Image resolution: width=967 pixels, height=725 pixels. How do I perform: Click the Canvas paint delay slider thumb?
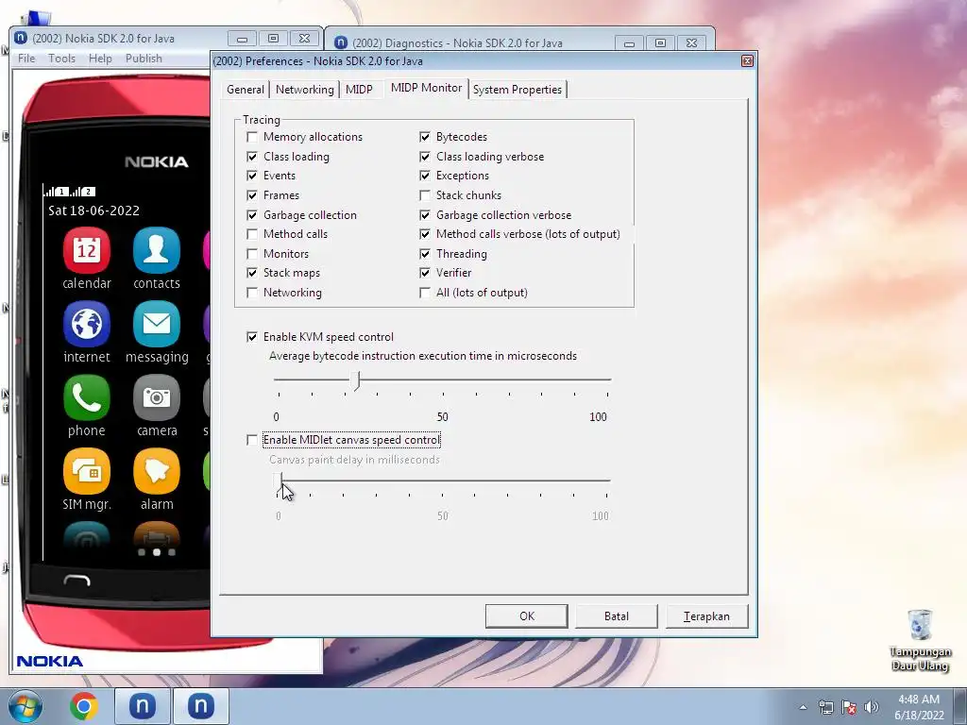click(279, 481)
